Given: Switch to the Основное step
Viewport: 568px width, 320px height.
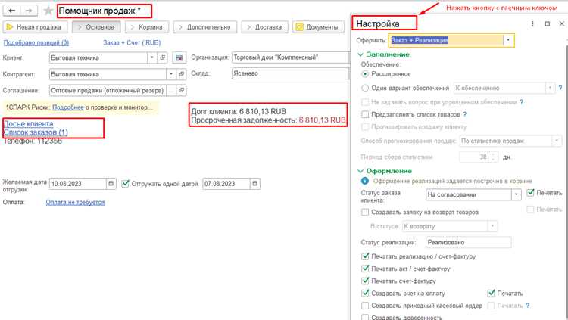Looking at the screenshot, I should pyautogui.click(x=96, y=27).
